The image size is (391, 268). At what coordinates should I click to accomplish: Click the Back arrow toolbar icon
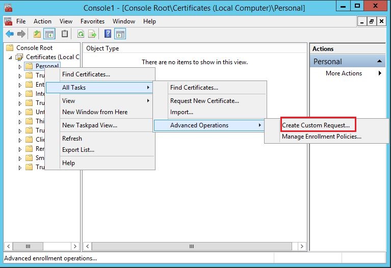(9, 34)
